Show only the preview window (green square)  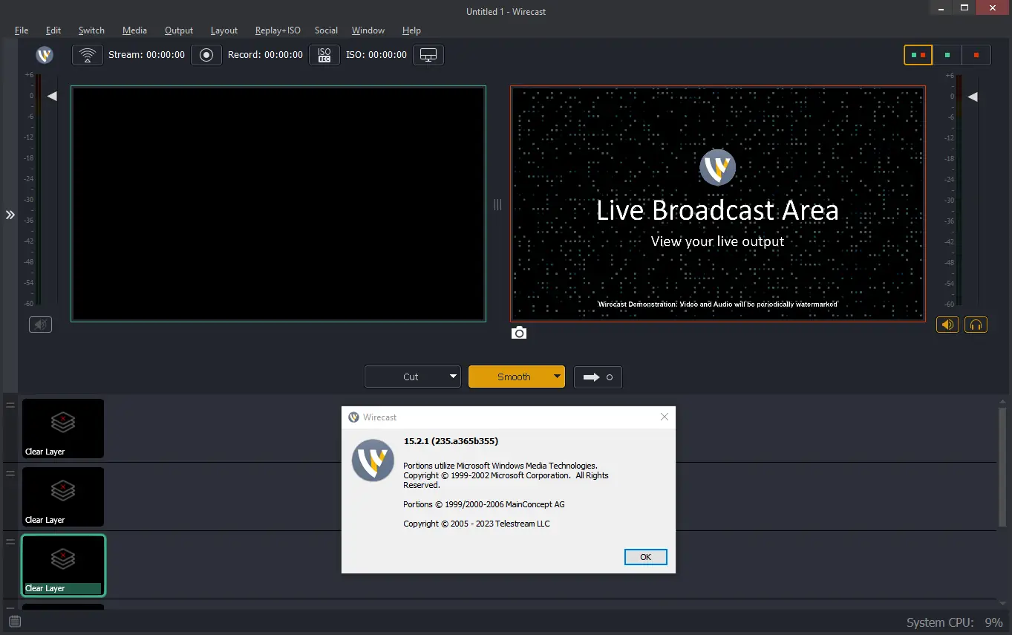(947, 55)
